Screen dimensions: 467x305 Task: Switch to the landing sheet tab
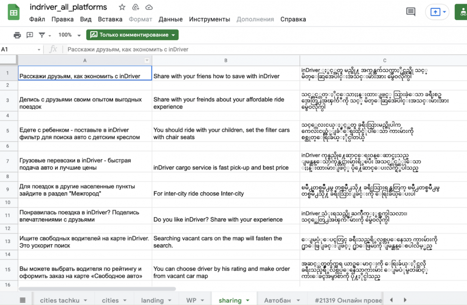click(152, 300)
